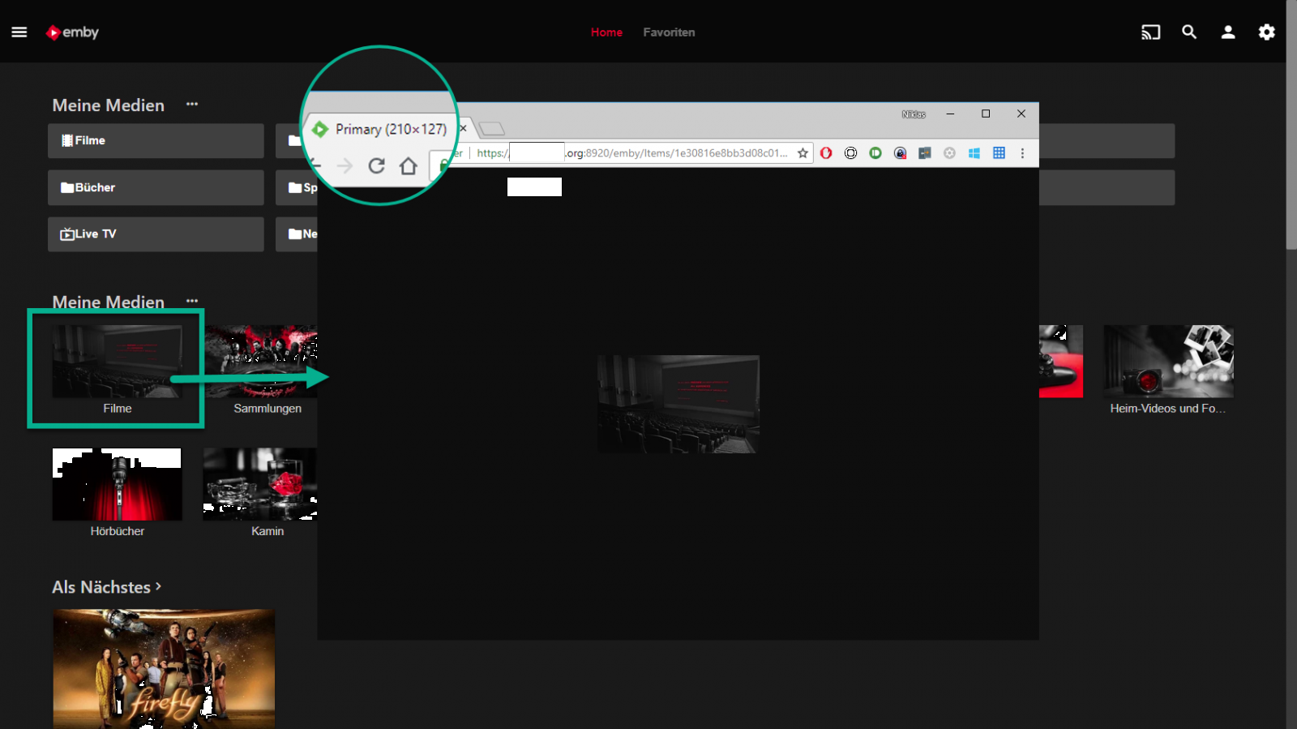Open the Bücher library button
Viewport: 1297px width, 729px height.
point(156,187)
